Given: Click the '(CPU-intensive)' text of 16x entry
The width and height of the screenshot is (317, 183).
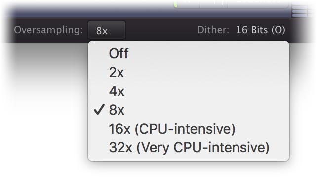Looking at the screenshot, I should tap(185, 129).
